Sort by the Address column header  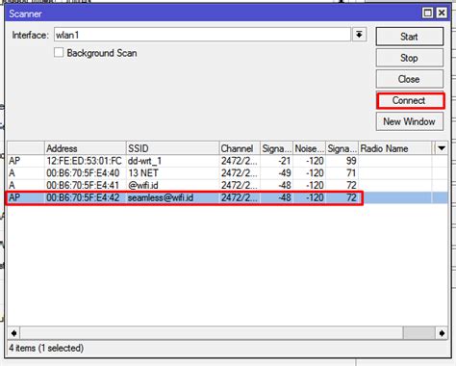point(85,148)
